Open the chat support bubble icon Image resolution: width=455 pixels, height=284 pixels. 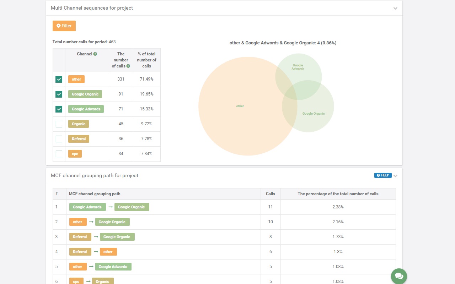click(399, 276)
